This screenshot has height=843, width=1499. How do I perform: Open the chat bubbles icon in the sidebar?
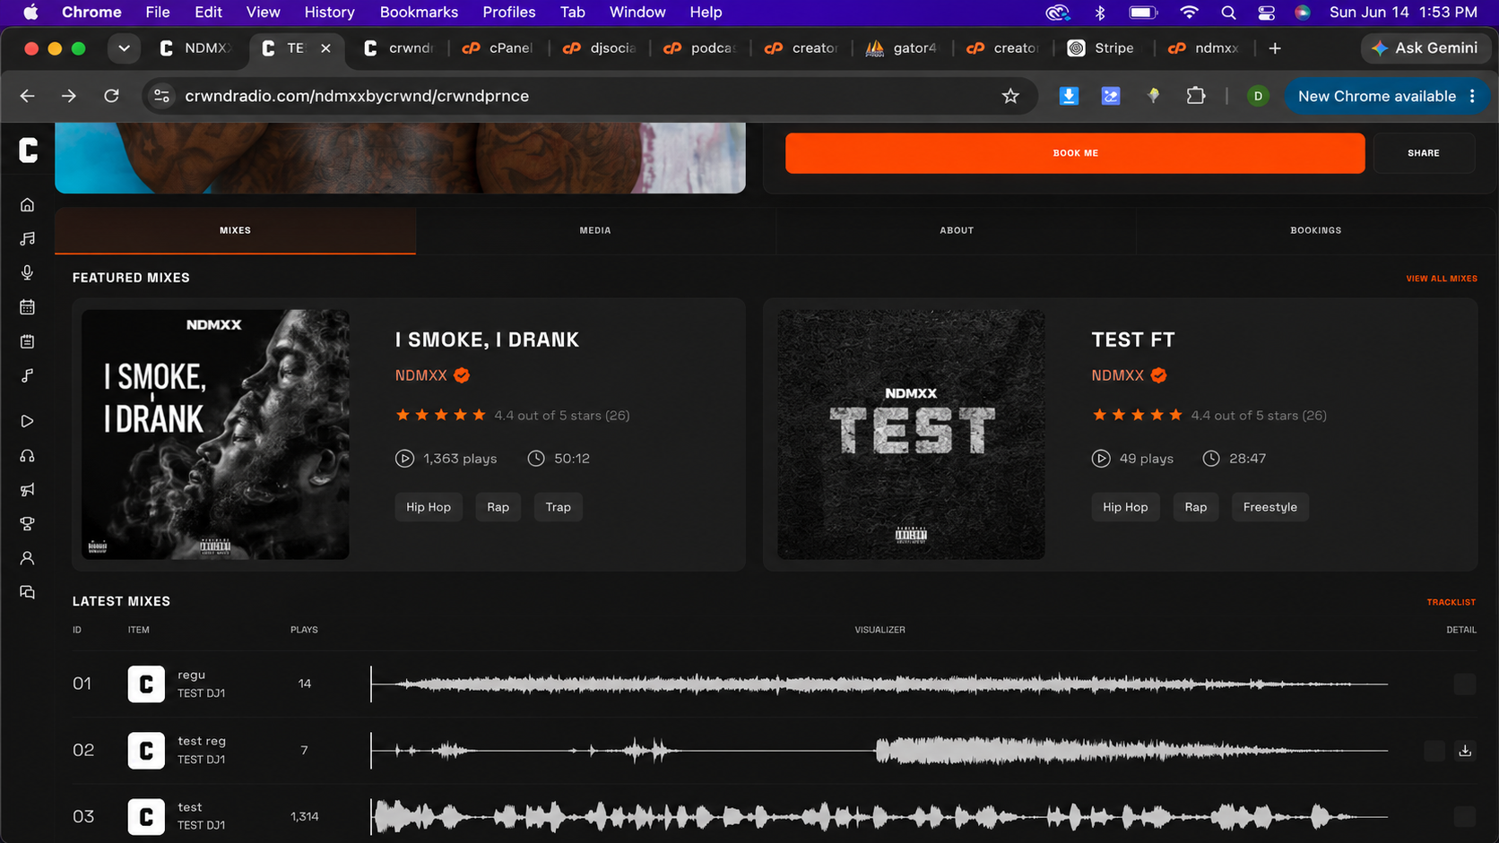pyautogui.click(x=28, y=592)
